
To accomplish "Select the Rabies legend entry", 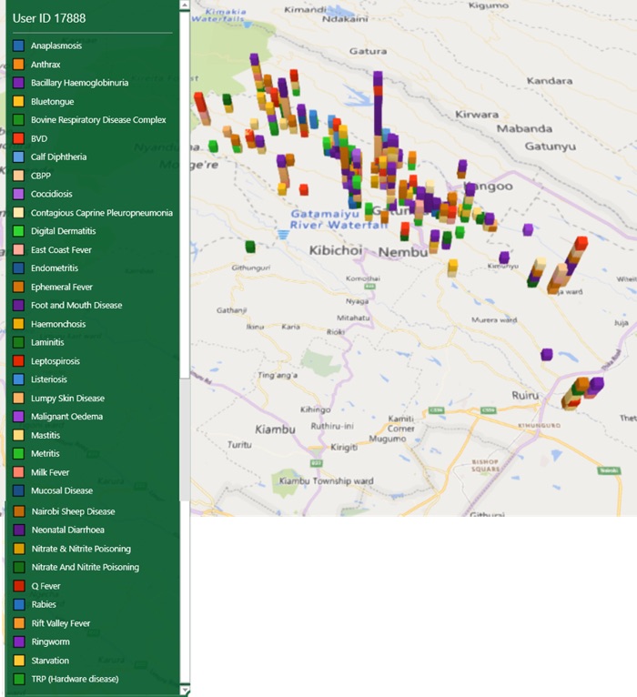I will (35, 604).
